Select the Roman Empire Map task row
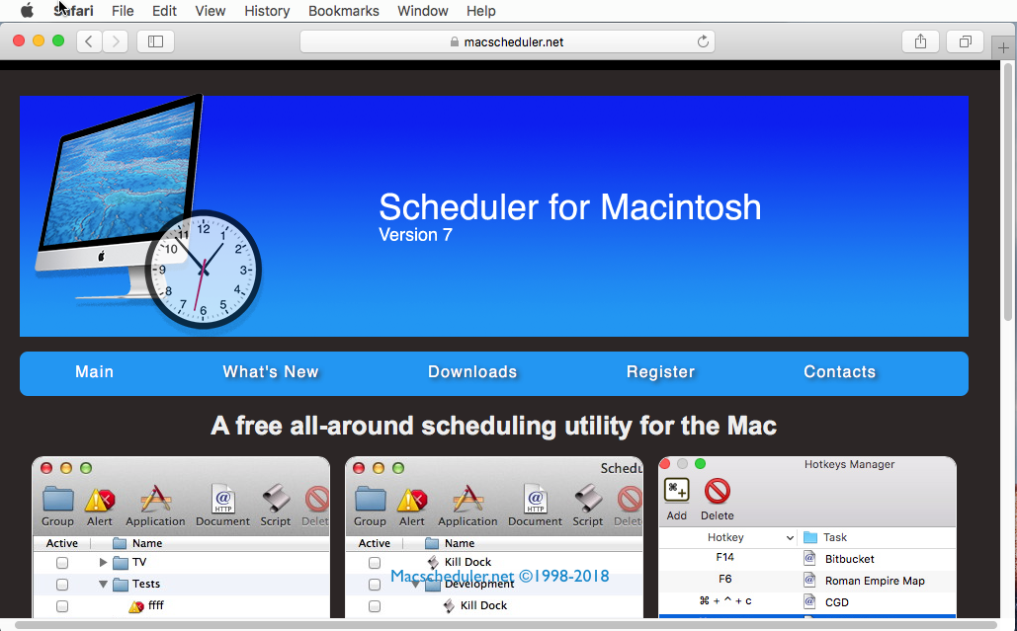 807,581
